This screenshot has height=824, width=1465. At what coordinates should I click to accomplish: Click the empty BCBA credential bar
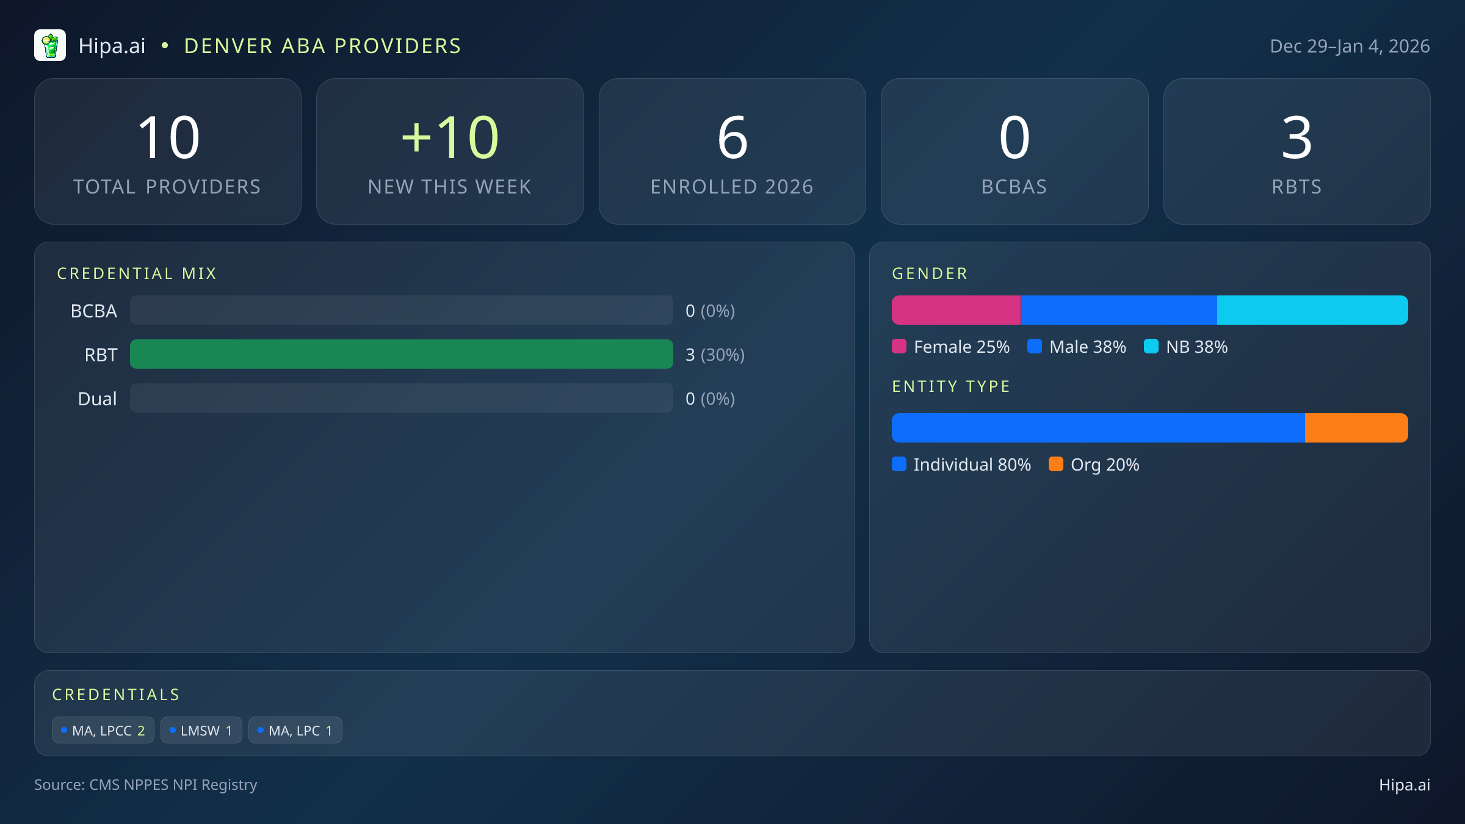[x=401, y=310]
